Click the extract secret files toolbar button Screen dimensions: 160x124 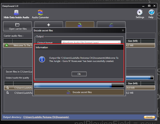click(111, 25)
